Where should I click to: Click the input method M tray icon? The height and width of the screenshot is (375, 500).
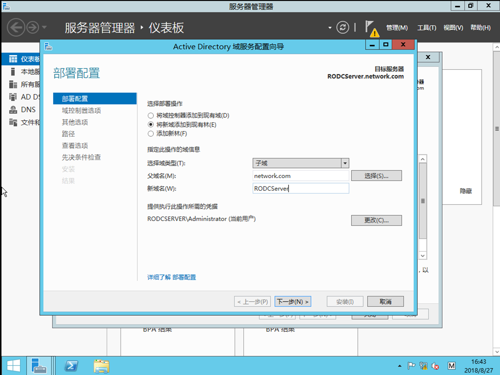click(452, 366)
